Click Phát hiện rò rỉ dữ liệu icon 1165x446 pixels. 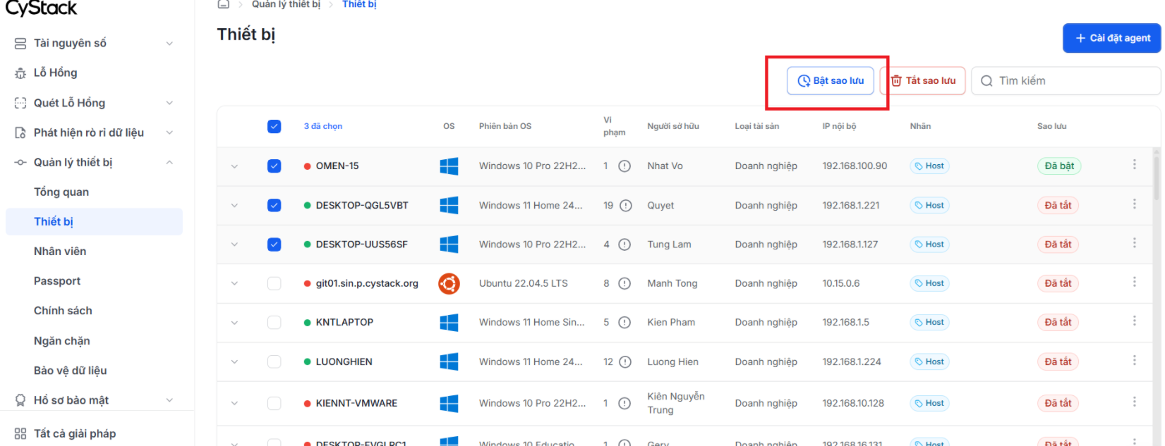[20, 132]
